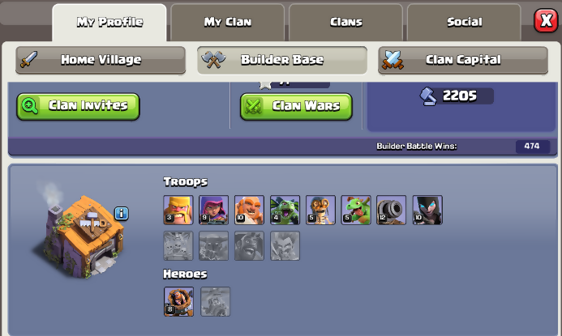Show the Clan Capital profile
Image resolution: width=562 pixels, height=336 pixels.
tap(463, 60)
